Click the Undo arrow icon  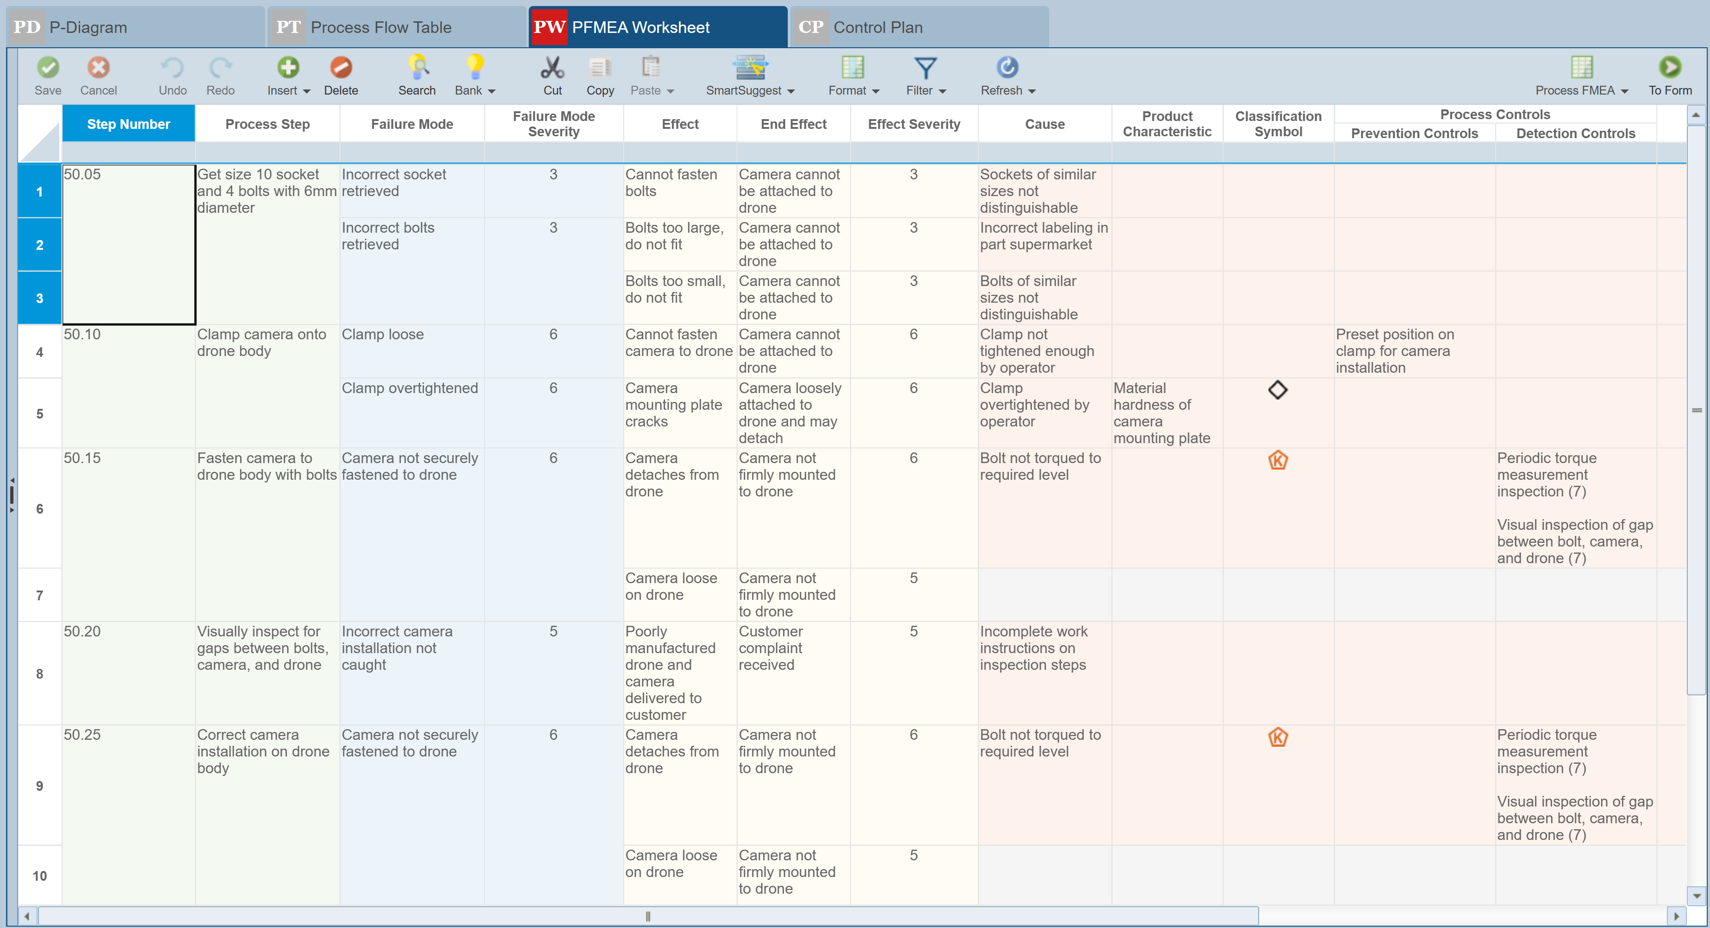[172, 68]
